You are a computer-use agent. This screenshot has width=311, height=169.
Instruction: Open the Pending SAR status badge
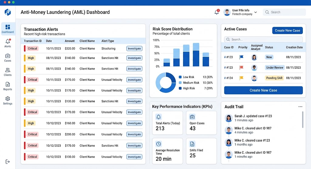tap(274, 78)
